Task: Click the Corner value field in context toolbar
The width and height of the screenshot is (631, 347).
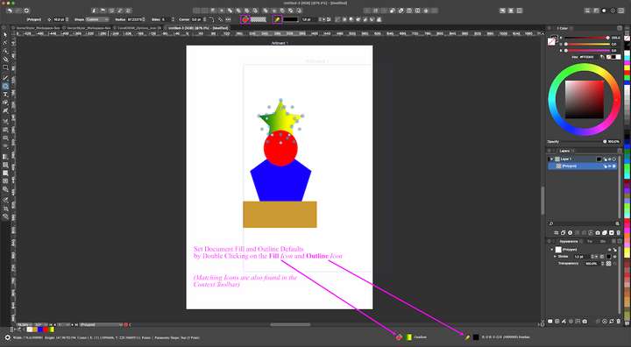Action: [x=197, y=19]
